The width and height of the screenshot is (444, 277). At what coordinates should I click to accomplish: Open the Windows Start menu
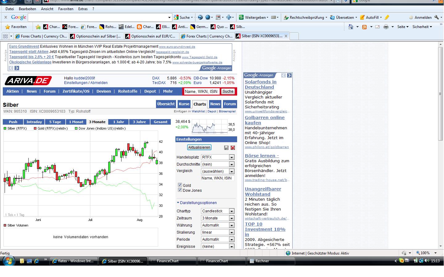8,261
